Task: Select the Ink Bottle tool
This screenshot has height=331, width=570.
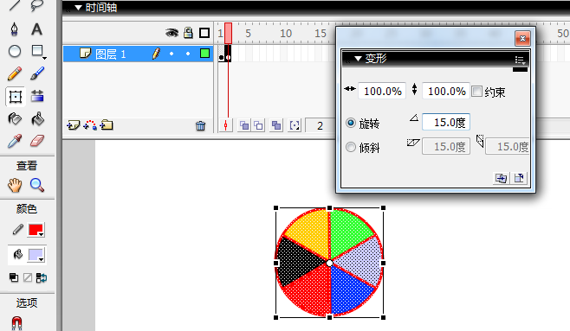Action: [15, 118]
